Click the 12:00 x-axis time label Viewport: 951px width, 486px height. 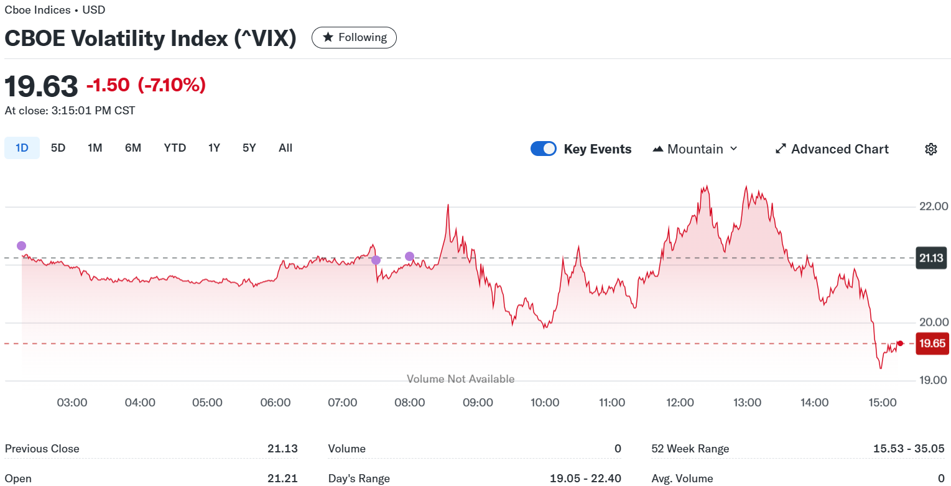(x=680, y=403)
